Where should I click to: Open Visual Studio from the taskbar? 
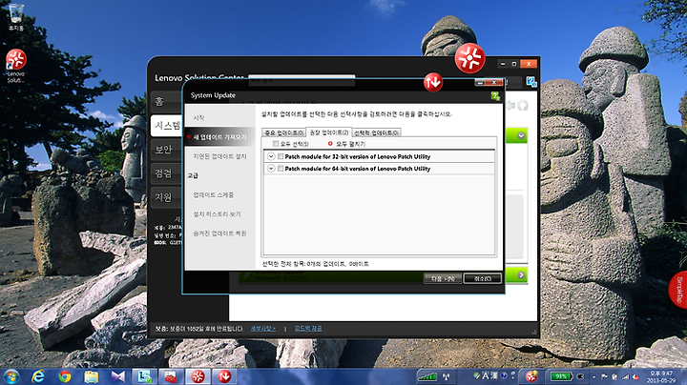(117, 376)
